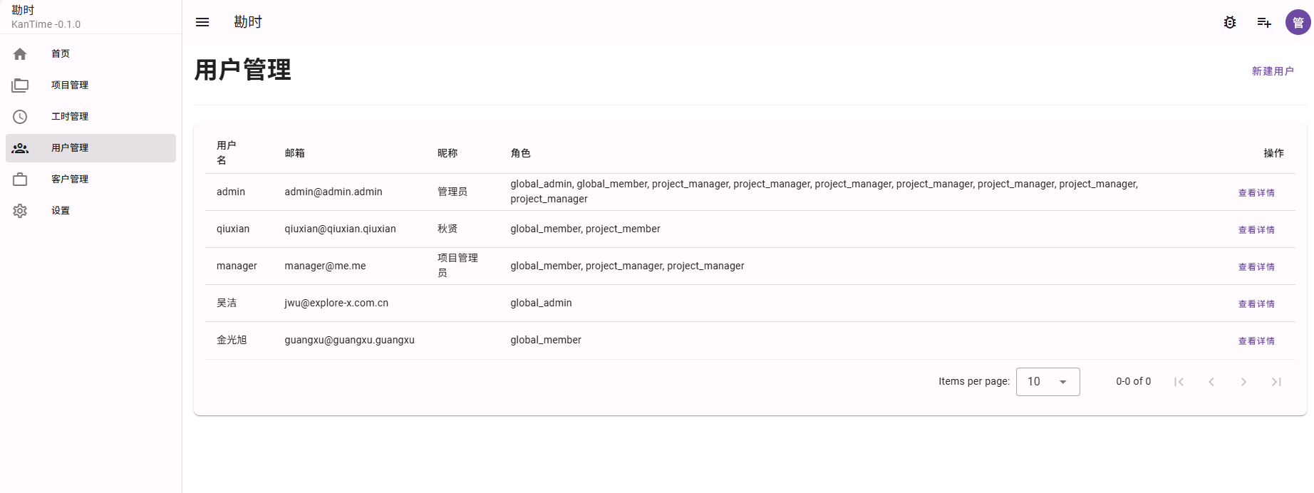The width and height of the screenshot is (1314, 493).
Task: Click email admin@admin.admin cell
Action: click(333, 192)
